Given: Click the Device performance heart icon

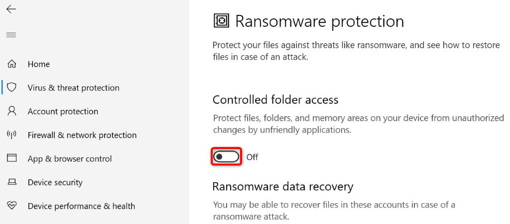Looking at the screenshot, I should pyautogui.click(x=11, y=206).
